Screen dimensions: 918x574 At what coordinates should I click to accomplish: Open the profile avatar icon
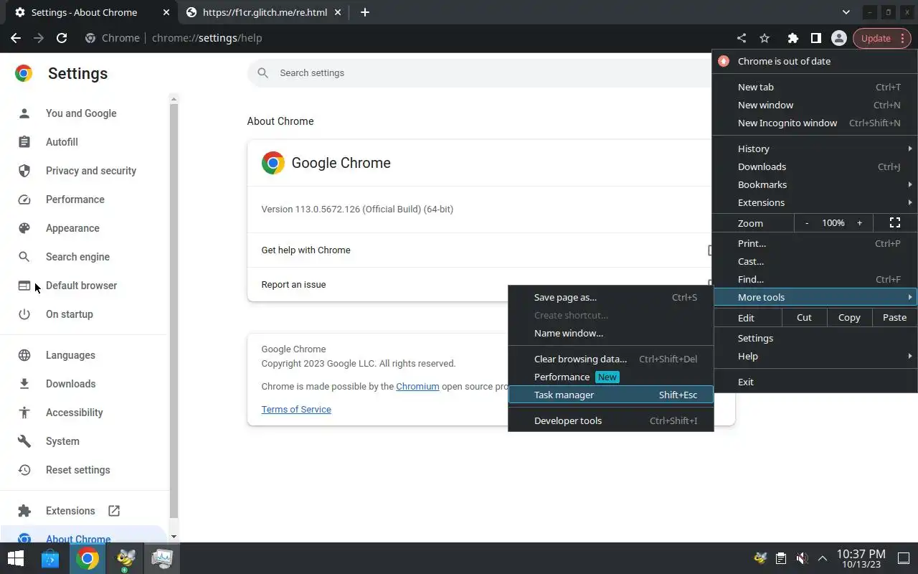pos(838,38)
